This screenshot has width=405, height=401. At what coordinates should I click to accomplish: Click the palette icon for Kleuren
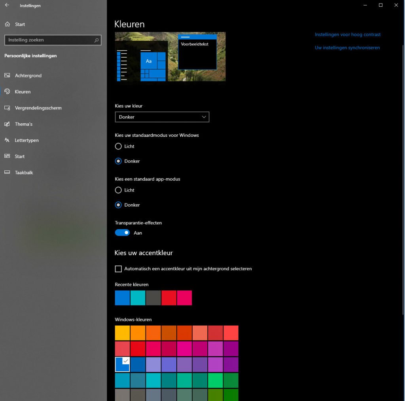[7, 92]
